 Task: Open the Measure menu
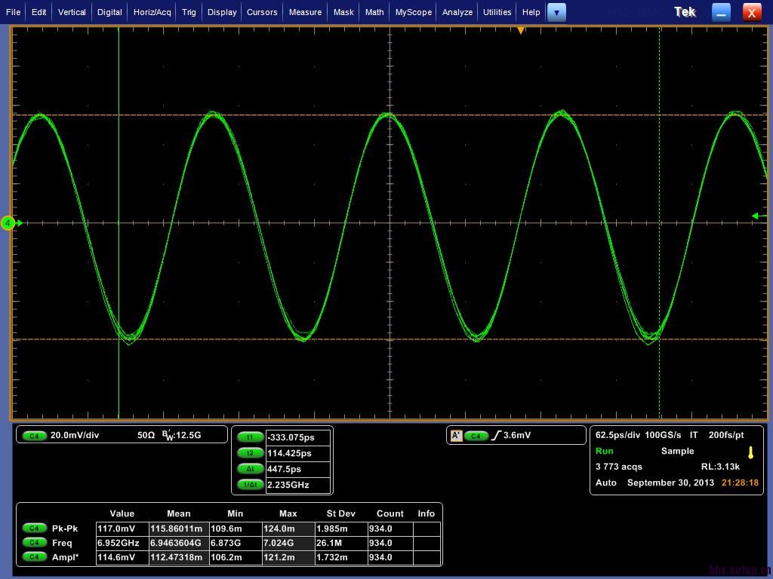click(305, 12)
